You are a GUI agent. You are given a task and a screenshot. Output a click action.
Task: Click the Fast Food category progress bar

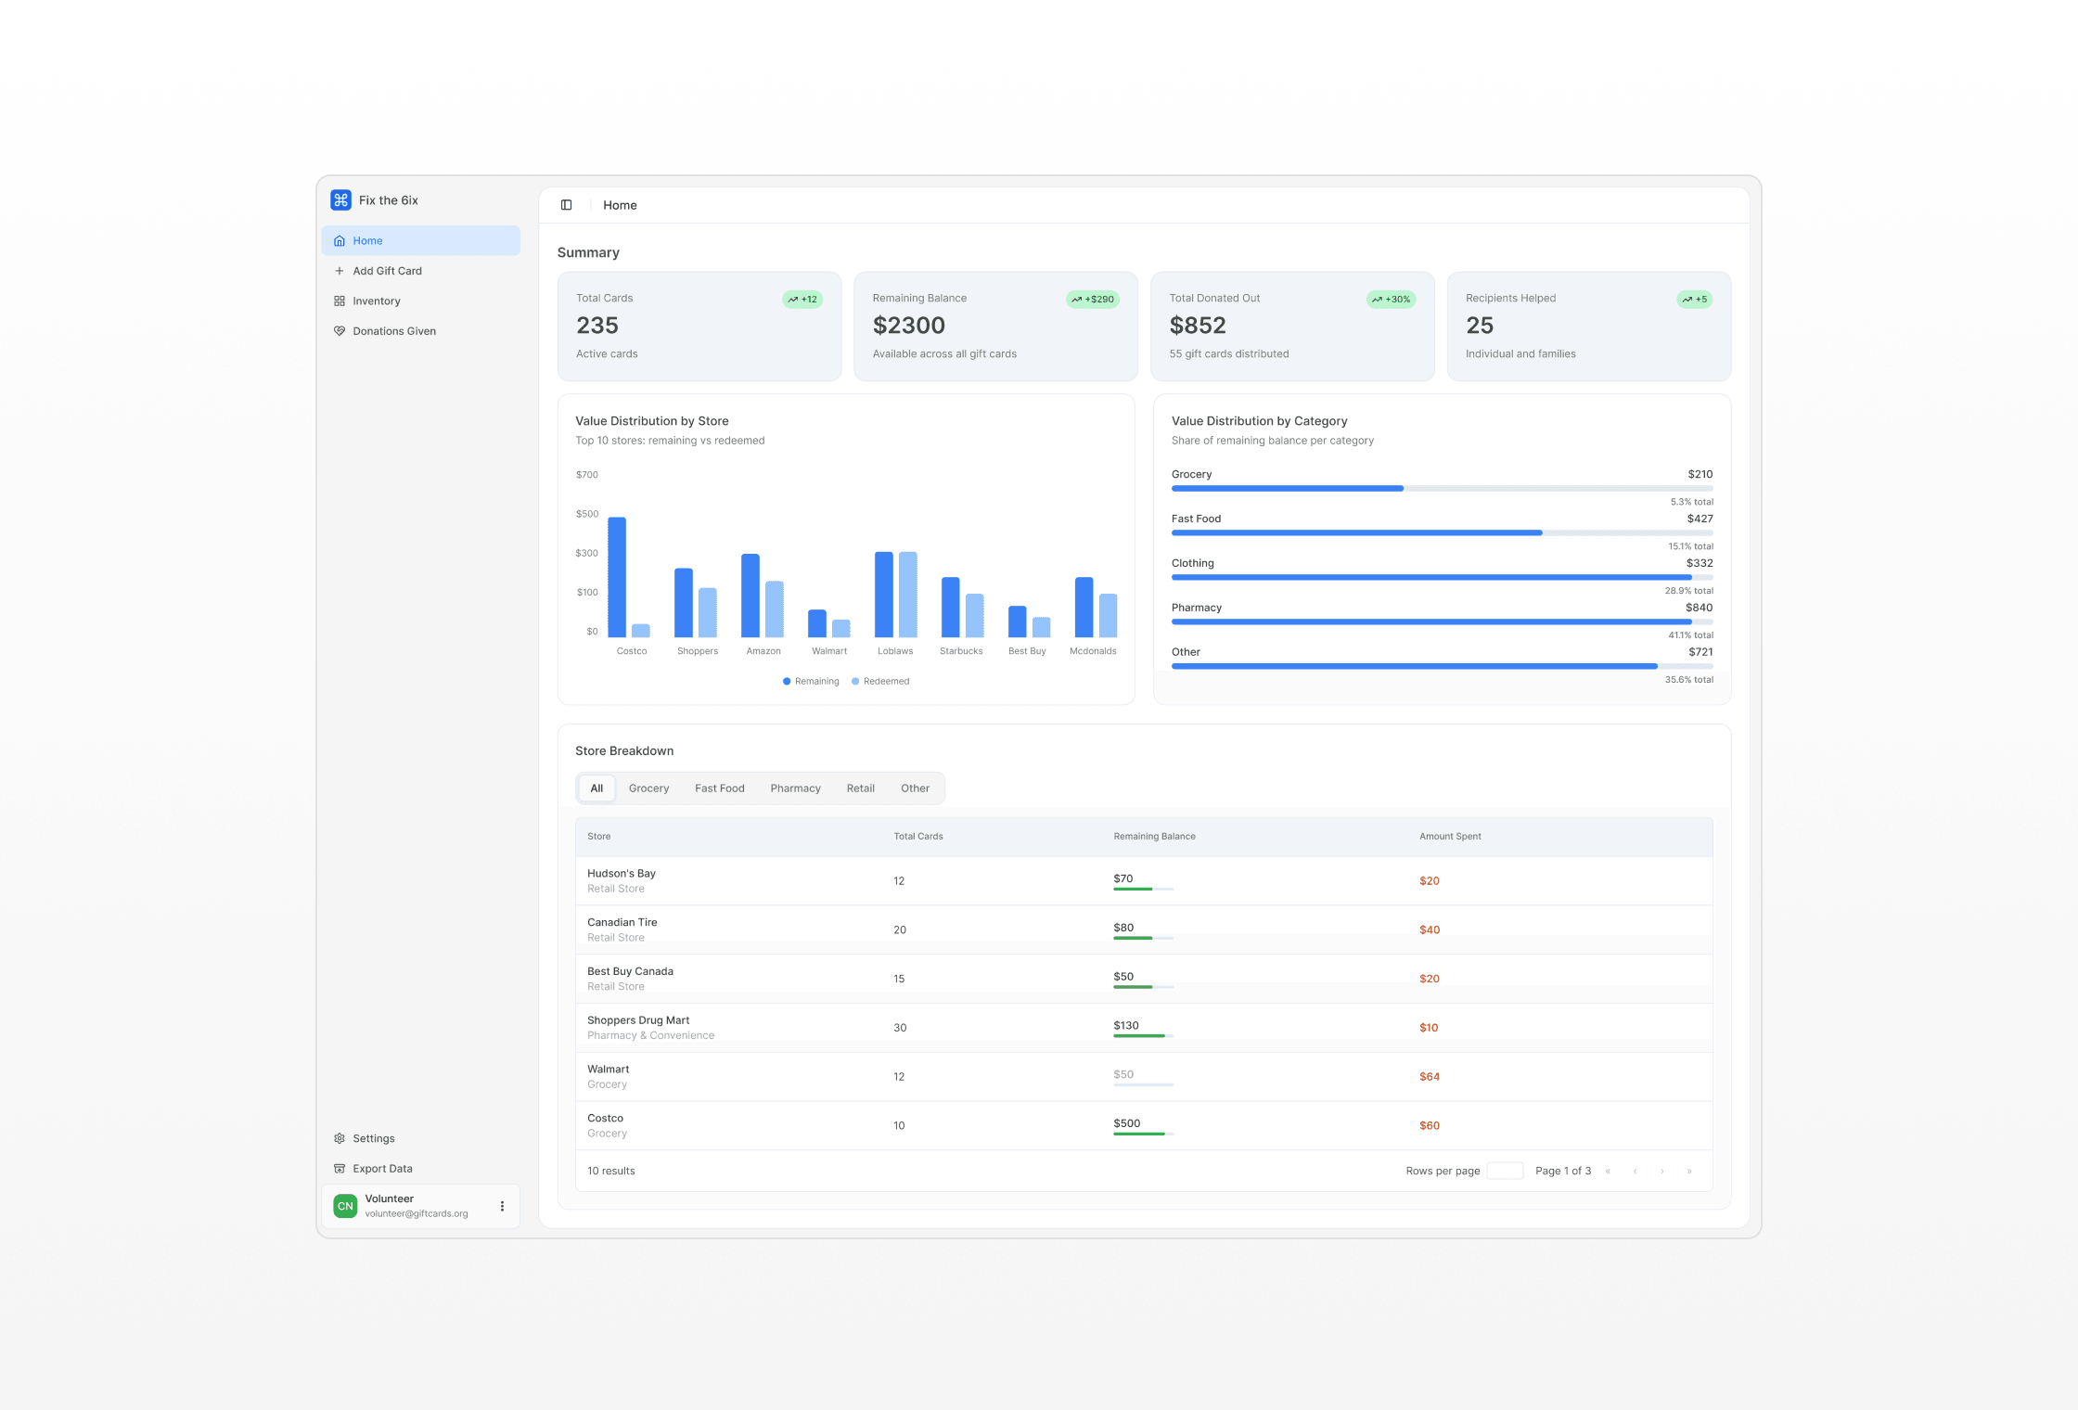[1442, 532]
